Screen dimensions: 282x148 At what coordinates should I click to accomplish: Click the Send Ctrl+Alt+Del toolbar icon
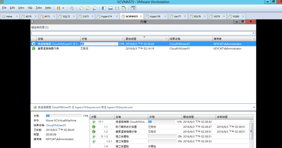point(72,8)
